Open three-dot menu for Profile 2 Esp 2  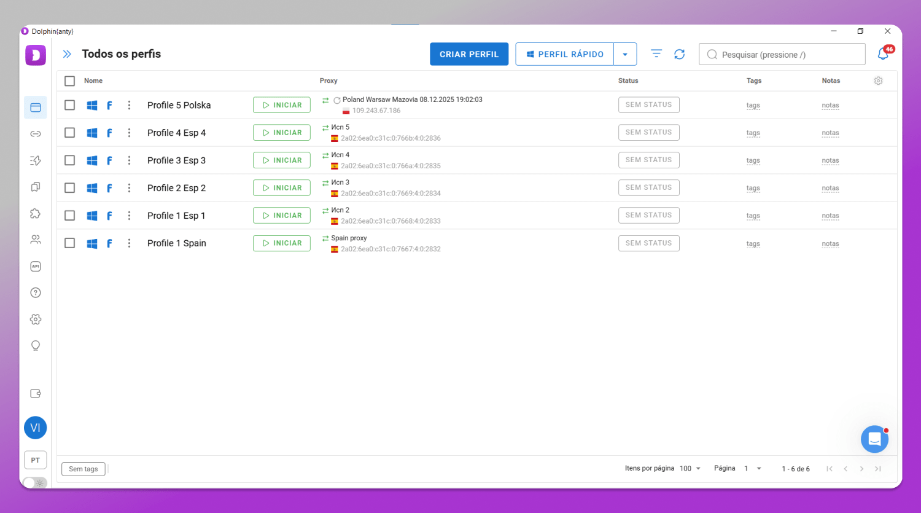coord(129,188)
